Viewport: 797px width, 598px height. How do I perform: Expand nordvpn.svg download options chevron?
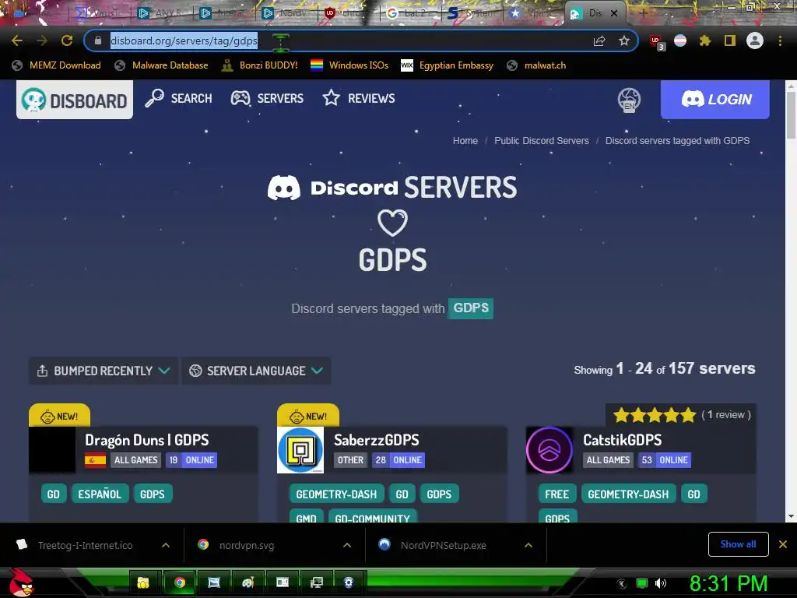click(346, 545)
